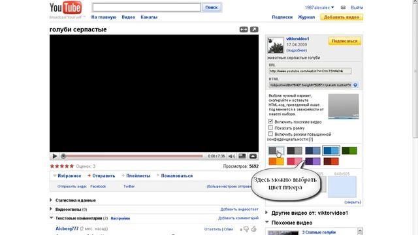This screenshot has width=418, height=235.
Task: Enable the enhanced privacy mode checkbox
Action: (x=270, y=134)
